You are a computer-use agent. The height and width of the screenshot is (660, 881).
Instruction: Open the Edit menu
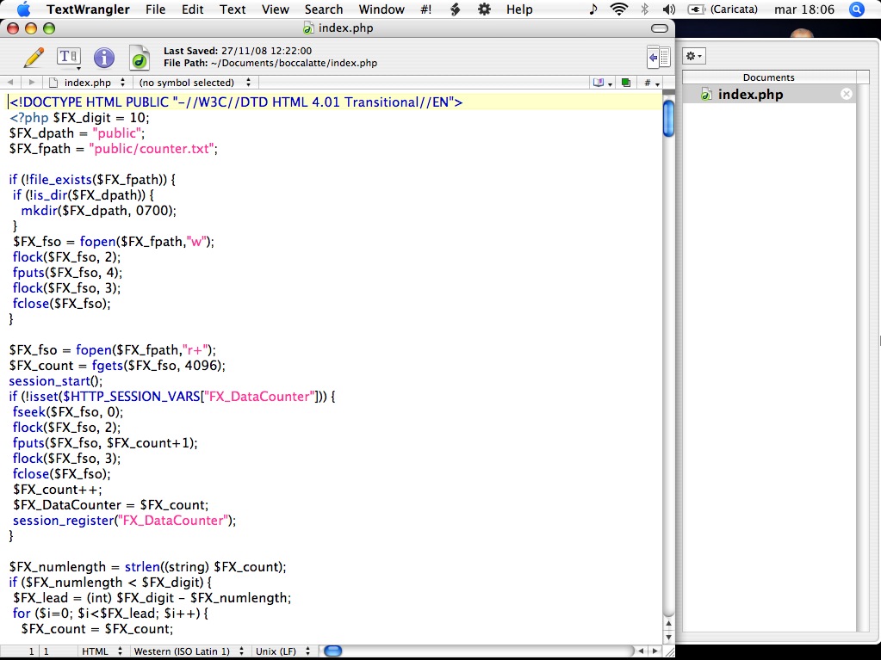pyautogui.click(x=193, y=9)
